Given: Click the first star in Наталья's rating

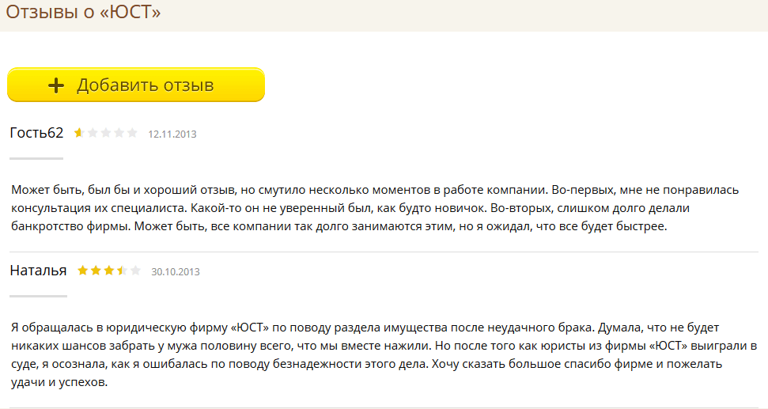Looking at the screenshot, I should pyautogui.click(x=82, y=271).
